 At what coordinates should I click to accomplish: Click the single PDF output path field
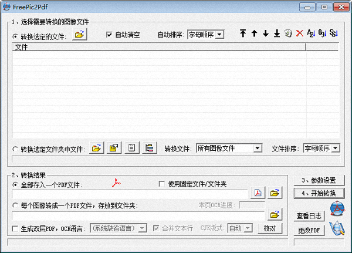click(x=130, y=193)
